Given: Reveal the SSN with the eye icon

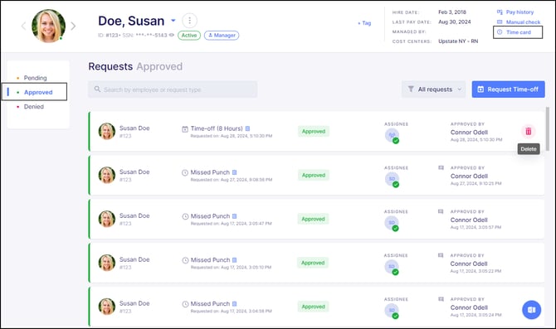Looking at the screenshot, I should tap(172, 35).
